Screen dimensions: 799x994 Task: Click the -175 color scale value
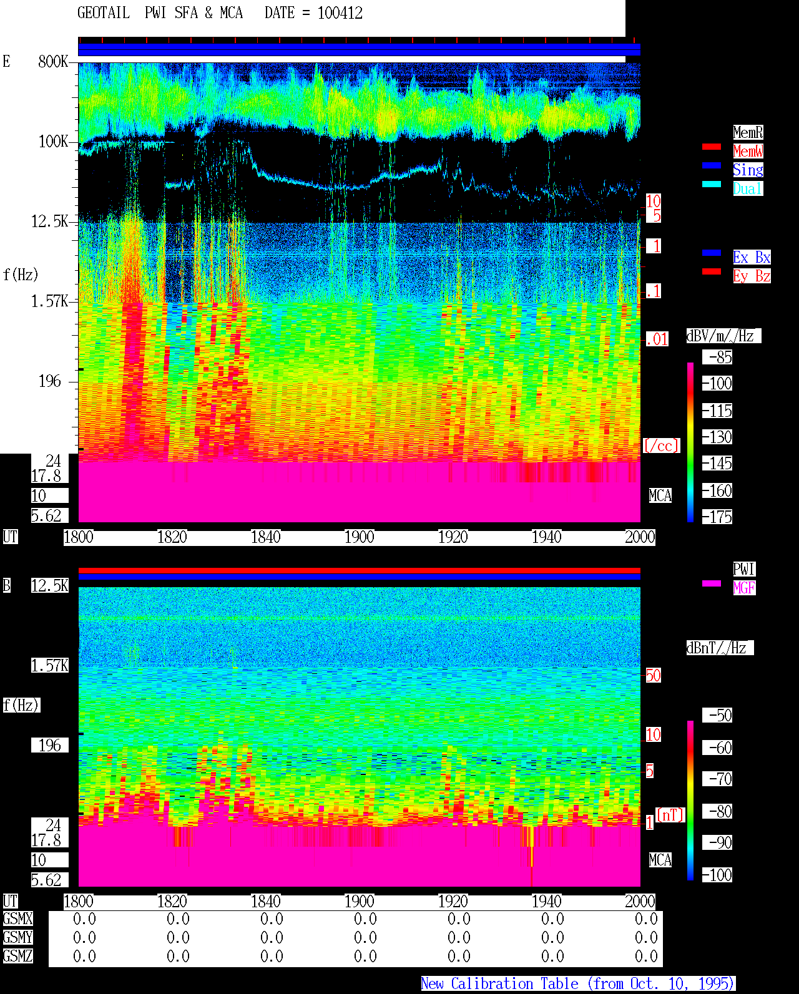(x=717, y=517)
